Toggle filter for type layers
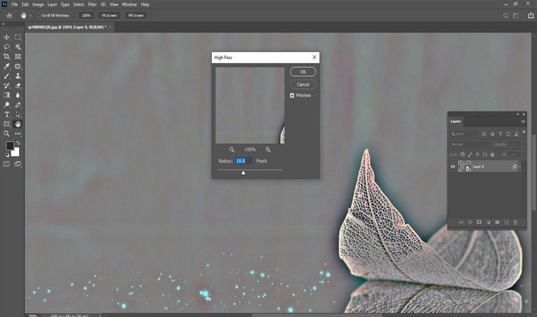Viewport: 537px width, 317px height. [x=500, y=134]
